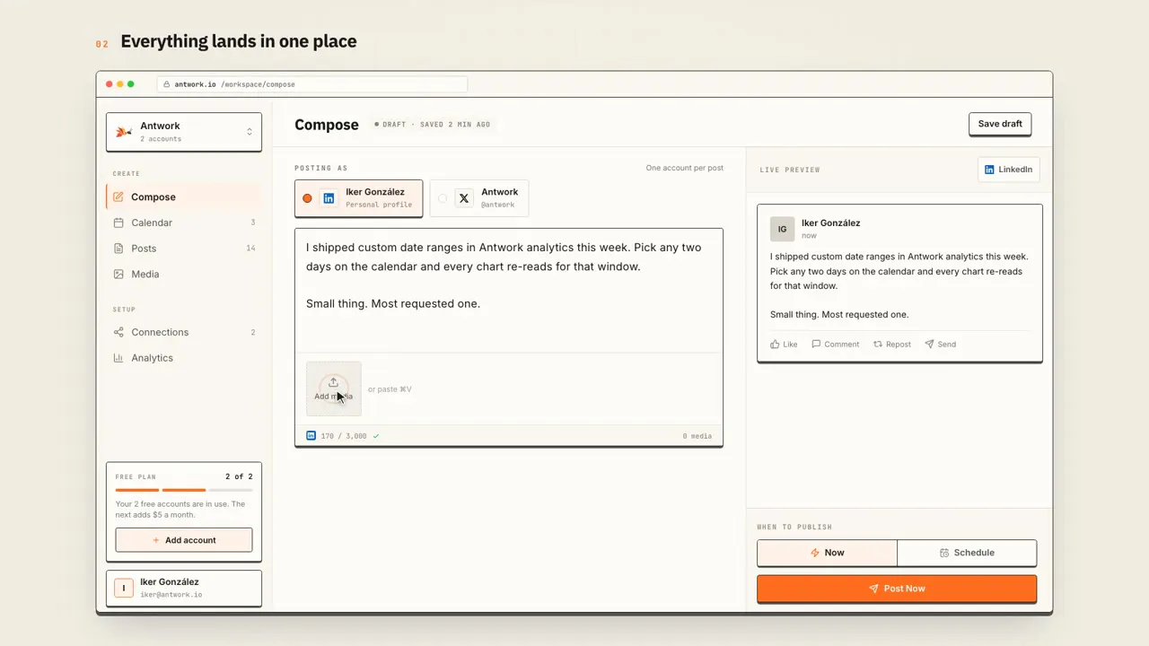The image size is (1149, 646).
Task: Click the Add account button
Action: pos(184,540)
